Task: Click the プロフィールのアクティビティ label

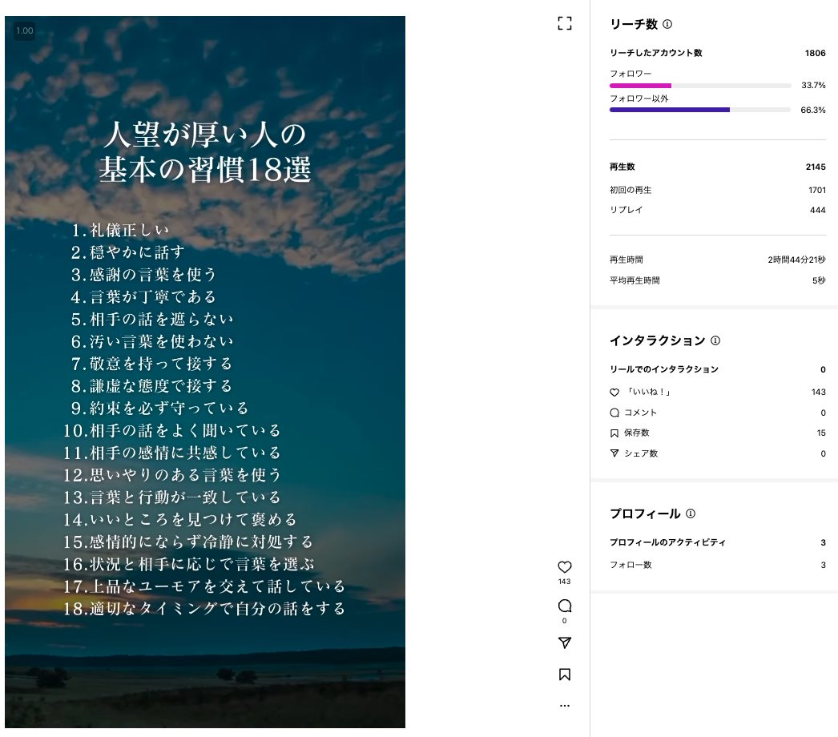Action: [x=667, y=542]
